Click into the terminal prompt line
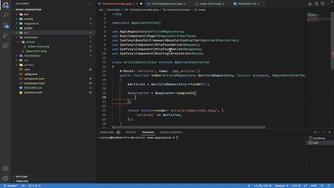 click(x=139, y=138)
